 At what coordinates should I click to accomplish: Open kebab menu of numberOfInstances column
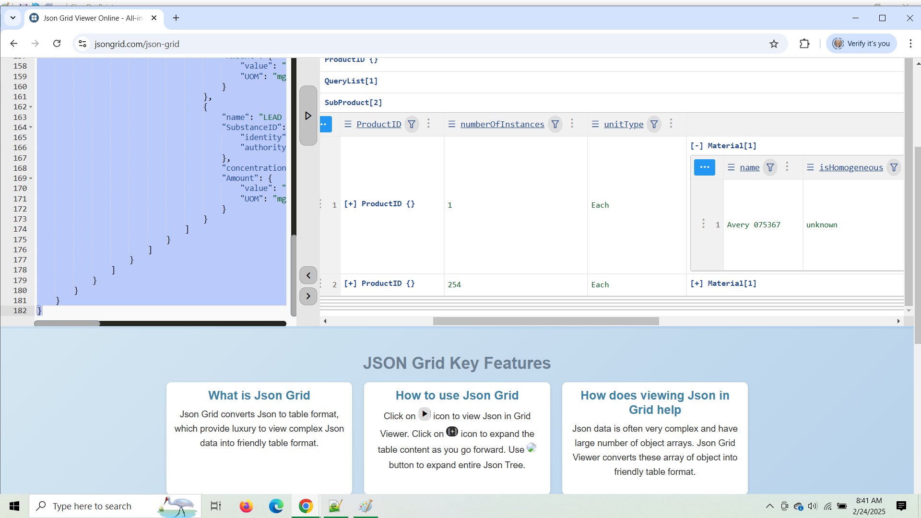tap(572, 124)
